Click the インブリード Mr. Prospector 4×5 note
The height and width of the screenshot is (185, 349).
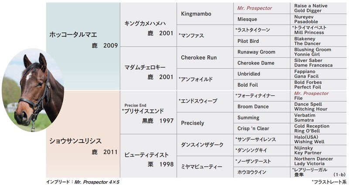pos(83,182)
